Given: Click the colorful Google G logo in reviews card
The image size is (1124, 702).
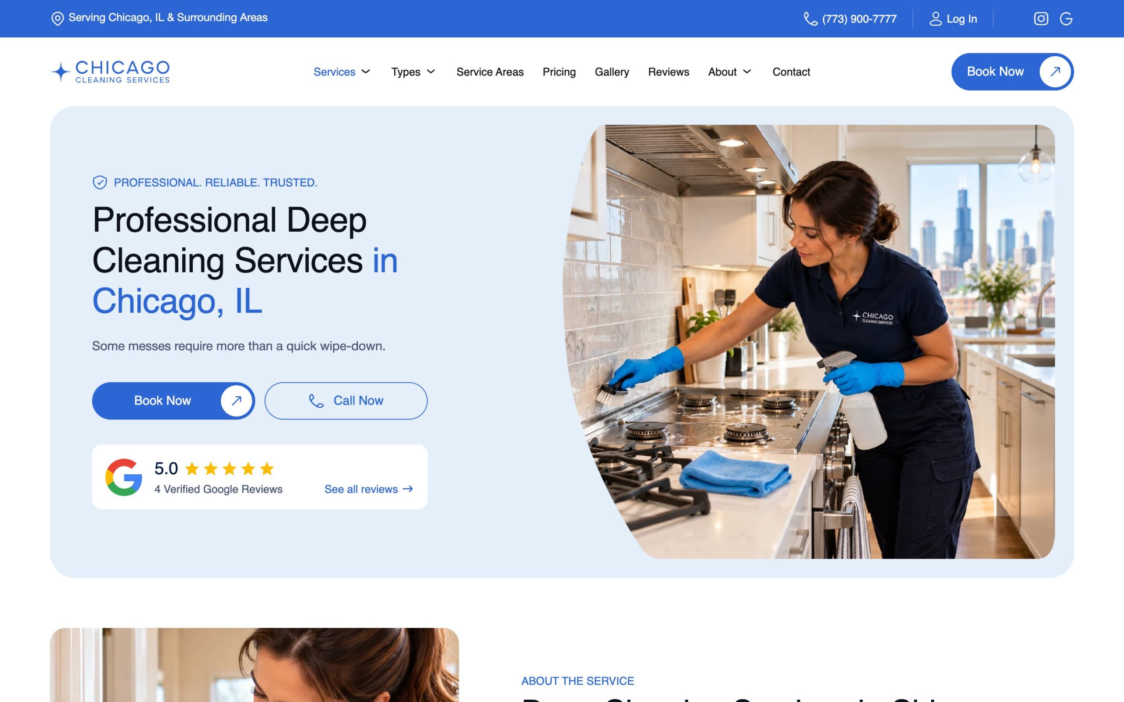Looking at the screenshot, I should click(123, 477).
